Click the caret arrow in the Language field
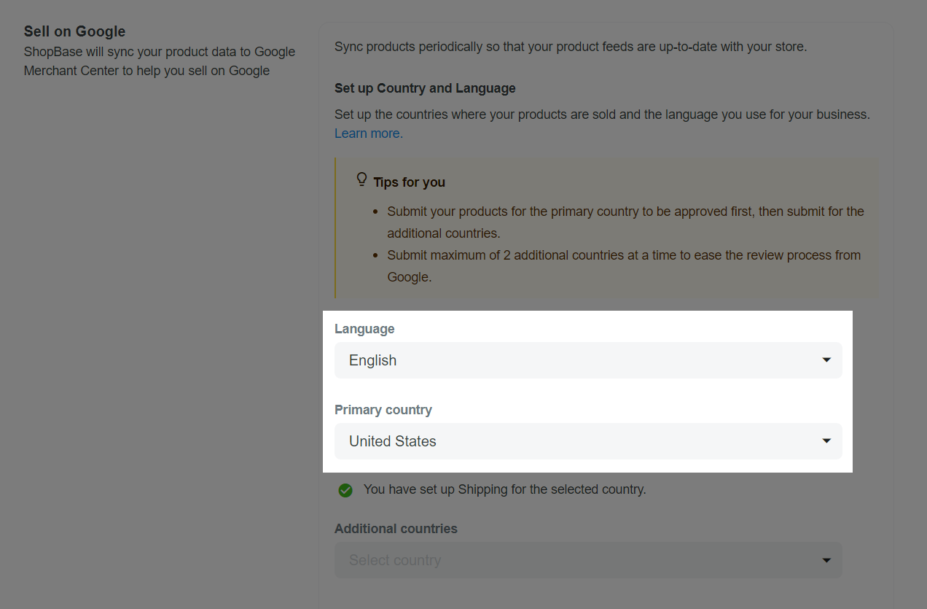Viewport: 927px width, 609px height. (826, 360)
